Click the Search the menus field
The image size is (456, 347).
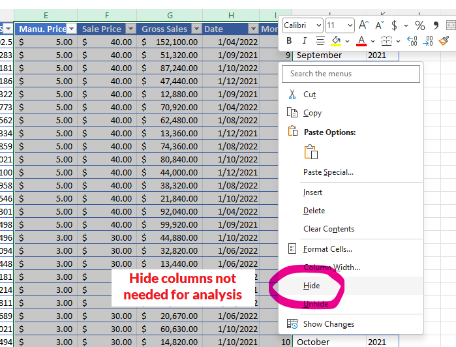tap(351, 74)
